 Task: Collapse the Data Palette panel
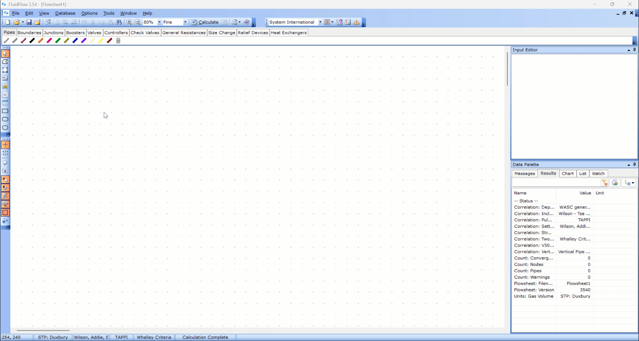(629, 165)
